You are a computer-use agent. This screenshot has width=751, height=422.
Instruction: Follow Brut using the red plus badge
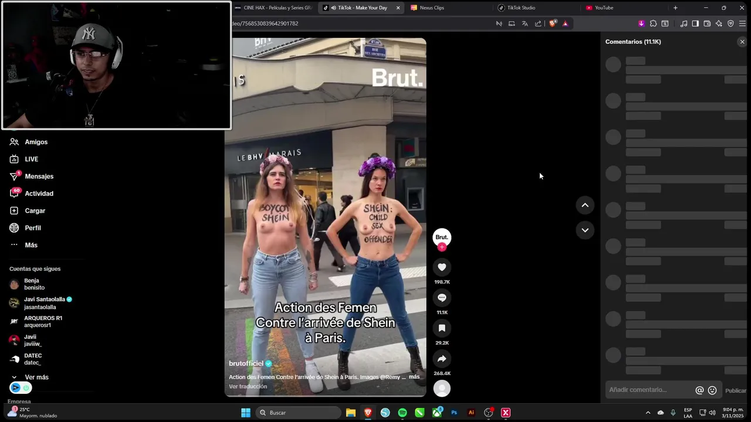point(442,247)
